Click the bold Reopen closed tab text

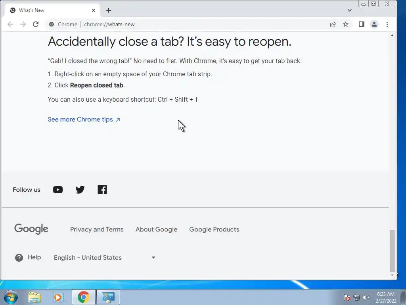point(97,85)
